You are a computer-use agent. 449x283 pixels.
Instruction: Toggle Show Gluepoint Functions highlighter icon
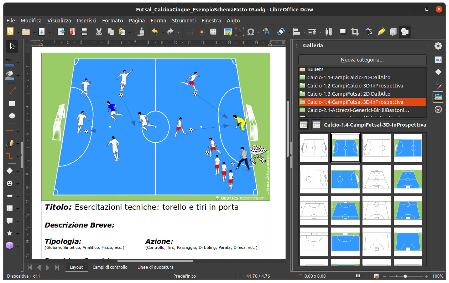(381, 32)
